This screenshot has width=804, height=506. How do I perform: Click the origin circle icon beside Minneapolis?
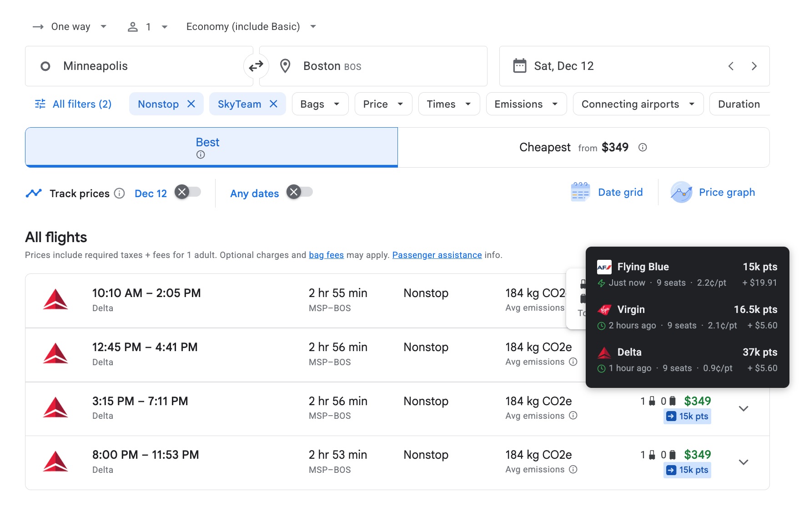click(x=45, y=66)
